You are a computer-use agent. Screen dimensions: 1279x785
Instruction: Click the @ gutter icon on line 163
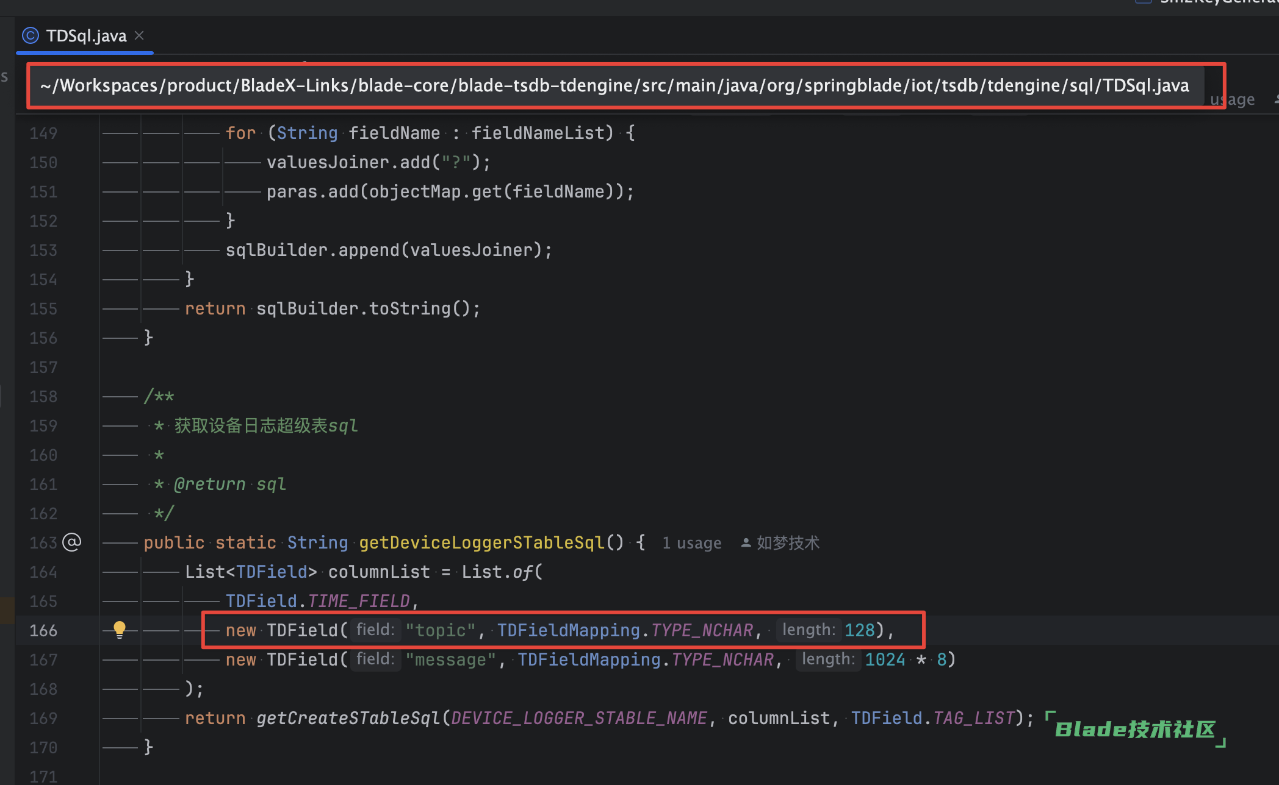(72, 542)
